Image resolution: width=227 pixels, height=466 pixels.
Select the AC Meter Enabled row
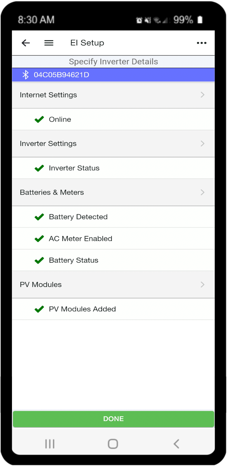113,239
